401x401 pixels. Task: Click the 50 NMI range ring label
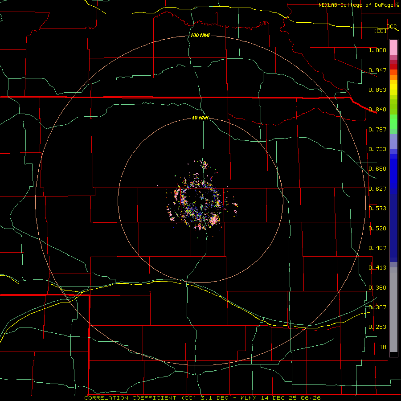tap(200, 118)
